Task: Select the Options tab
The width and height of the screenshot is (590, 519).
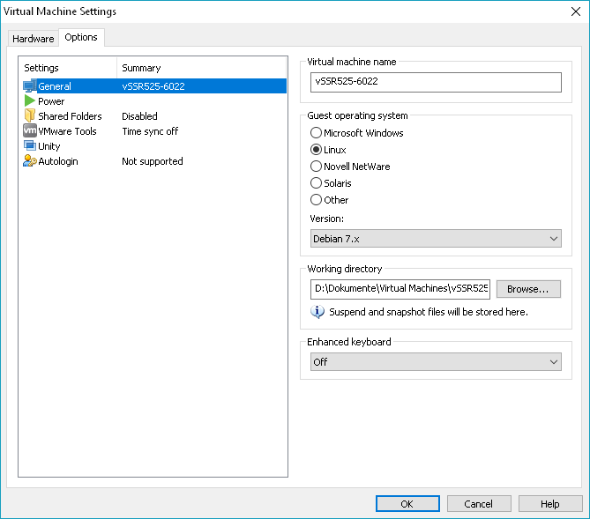Action: tap(81, 38)
